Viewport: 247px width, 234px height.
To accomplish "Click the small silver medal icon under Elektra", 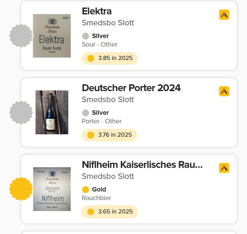I will click(85, 36).
